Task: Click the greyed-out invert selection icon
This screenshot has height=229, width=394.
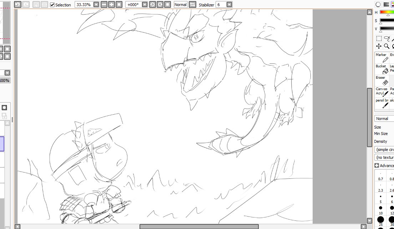Action: pos(44,5)
